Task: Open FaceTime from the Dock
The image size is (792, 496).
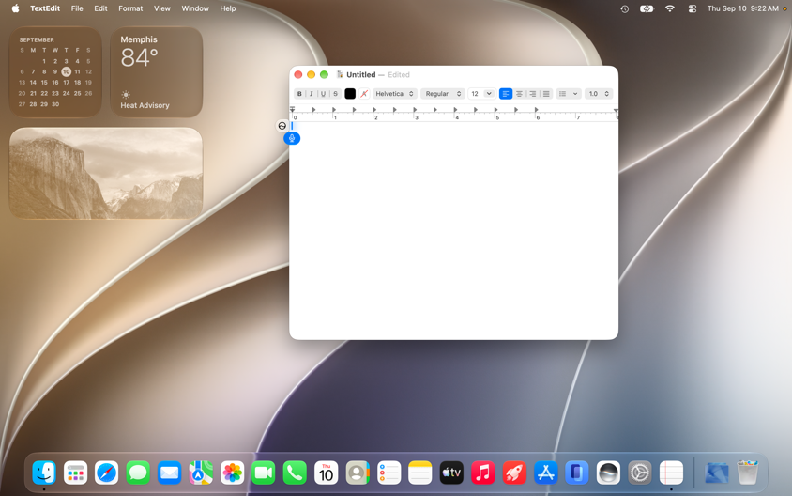Action: [x=263, y=473]
